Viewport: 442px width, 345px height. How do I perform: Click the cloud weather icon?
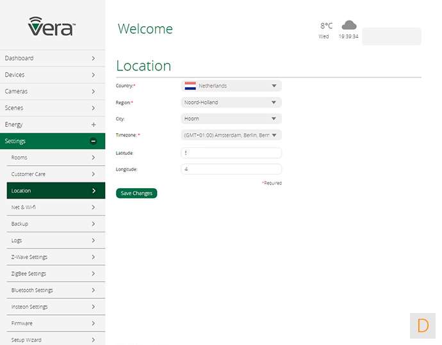point(349,26)
